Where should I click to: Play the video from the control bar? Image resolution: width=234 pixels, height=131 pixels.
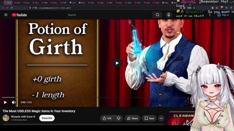point(5,102)
